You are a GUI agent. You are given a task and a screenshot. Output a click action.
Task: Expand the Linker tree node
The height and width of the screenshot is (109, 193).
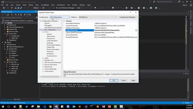43,58
